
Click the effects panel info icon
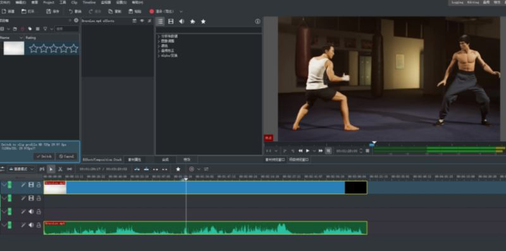coord(257,21)
